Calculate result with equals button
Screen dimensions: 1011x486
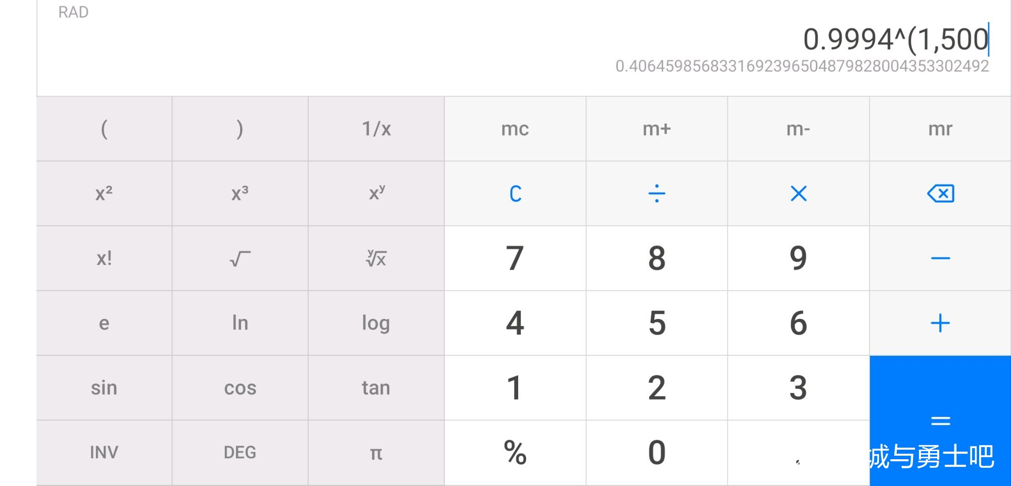(x=940, y=420)
